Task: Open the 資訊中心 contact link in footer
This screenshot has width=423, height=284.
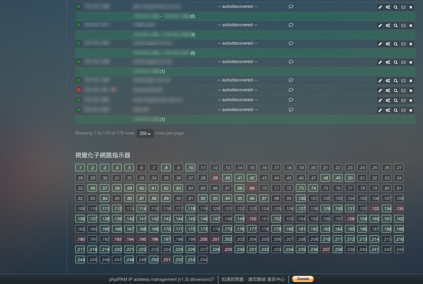Action: (x=276, y=279)
